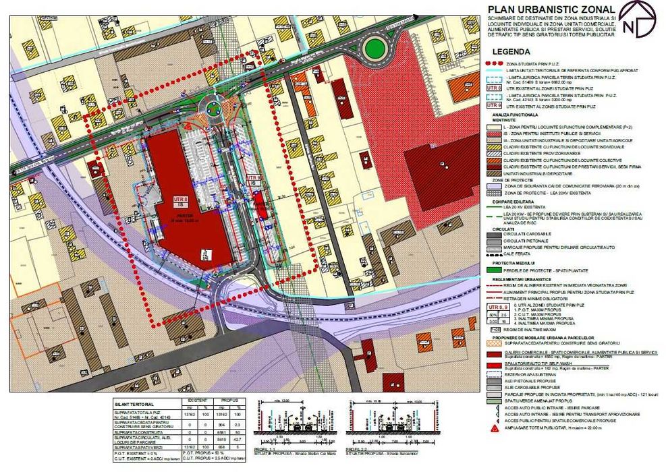Screen dimensions: 666x472
Task: Click the Galerii Comerciale dark red swatch
Action: click(494, 355)
